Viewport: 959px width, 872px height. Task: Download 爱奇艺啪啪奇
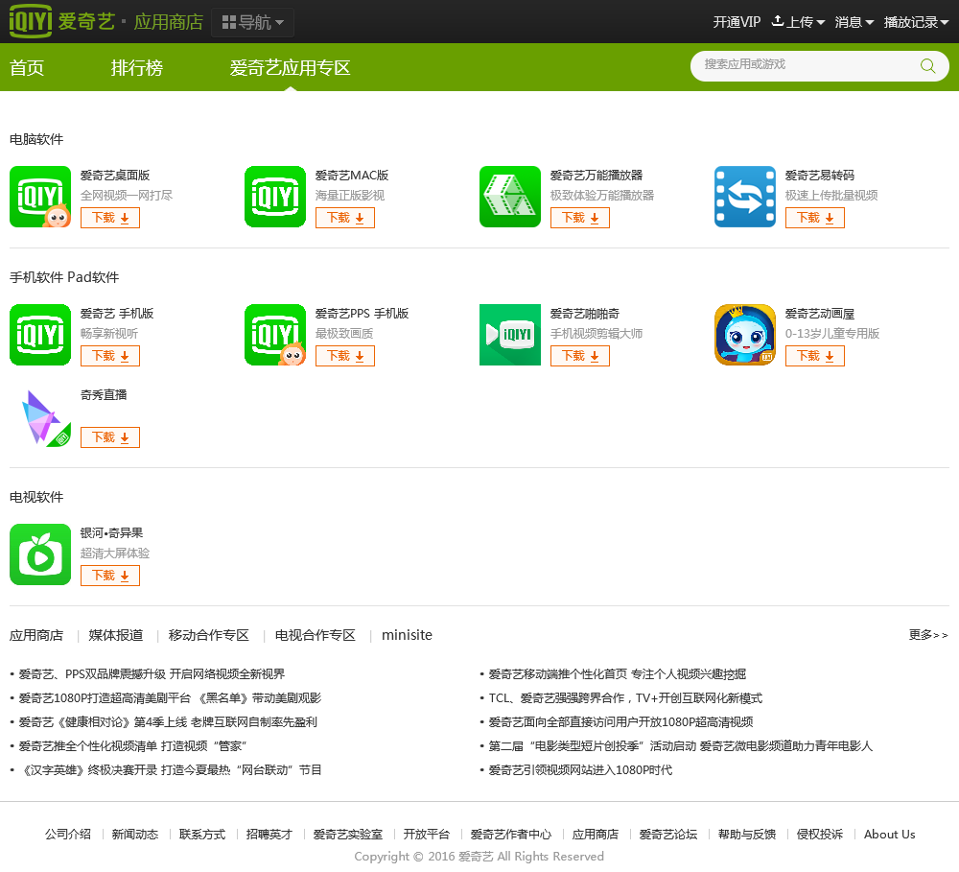coord(580,356)
